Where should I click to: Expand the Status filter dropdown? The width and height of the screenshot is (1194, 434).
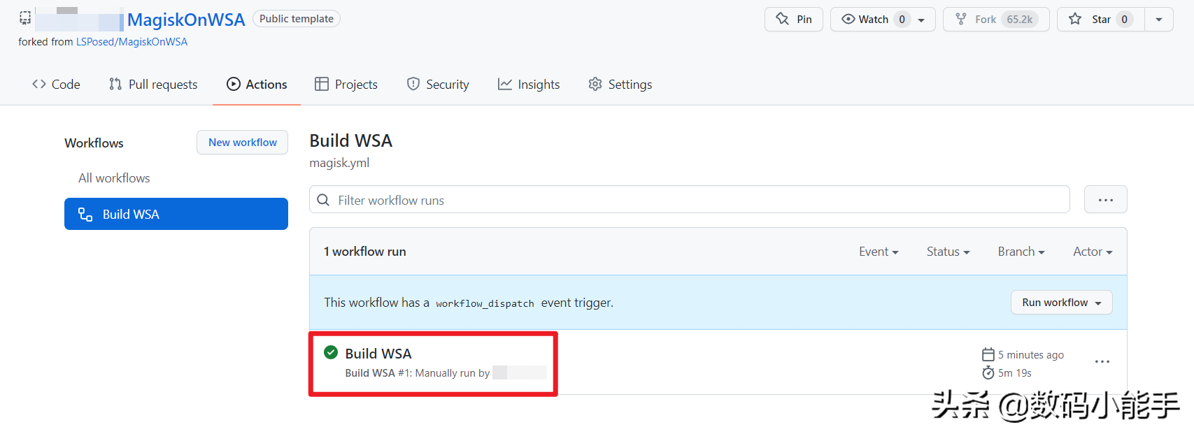pyautogui.click(x=948, y=252)
